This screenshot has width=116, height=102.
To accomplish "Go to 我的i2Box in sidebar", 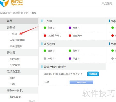I will [15, 97].
